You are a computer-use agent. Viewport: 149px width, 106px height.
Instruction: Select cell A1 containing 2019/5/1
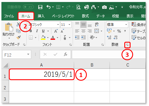41,74
